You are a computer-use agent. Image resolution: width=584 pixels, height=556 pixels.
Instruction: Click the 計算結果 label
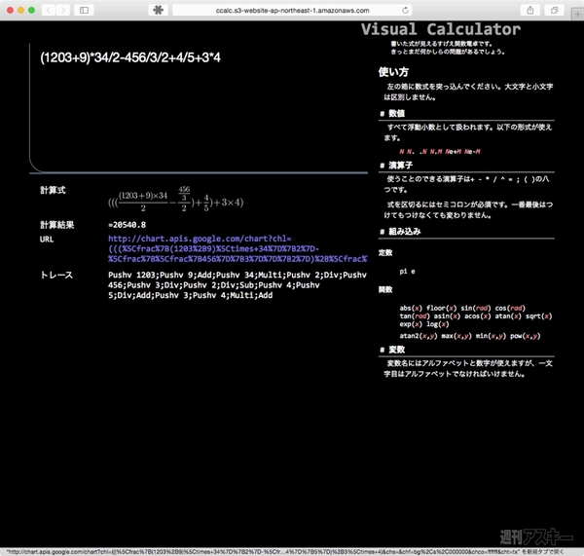click(x=57, y=225)
